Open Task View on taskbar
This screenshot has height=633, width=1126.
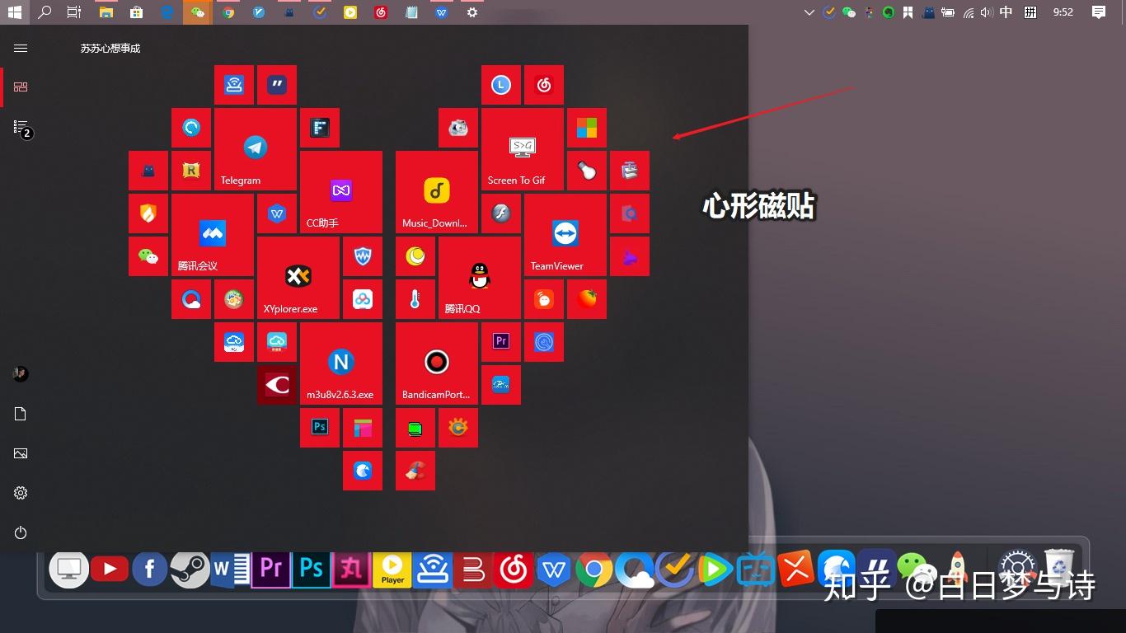74,12
